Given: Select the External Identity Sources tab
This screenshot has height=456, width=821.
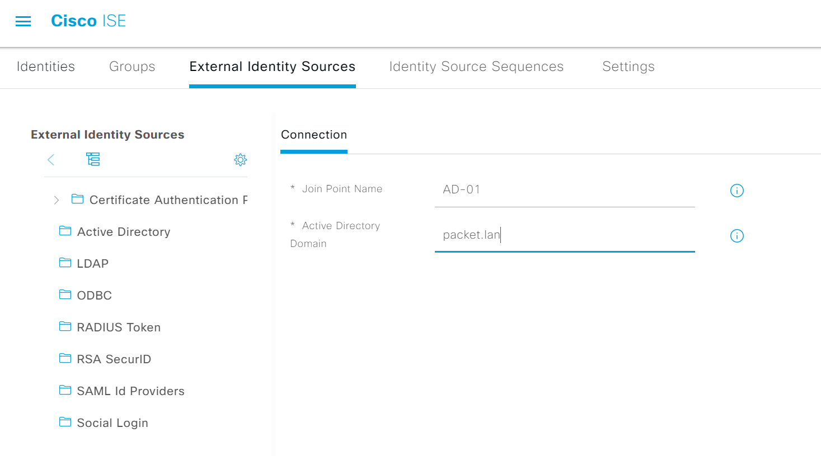Looking at the screenshot, I should click(x=273, y=66).
